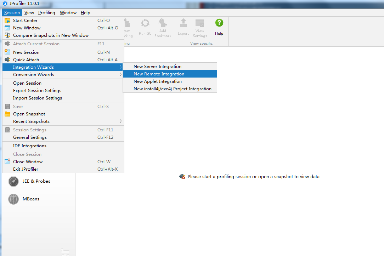
Task: Click the New Session icon
Action: (x=7, y=52)
